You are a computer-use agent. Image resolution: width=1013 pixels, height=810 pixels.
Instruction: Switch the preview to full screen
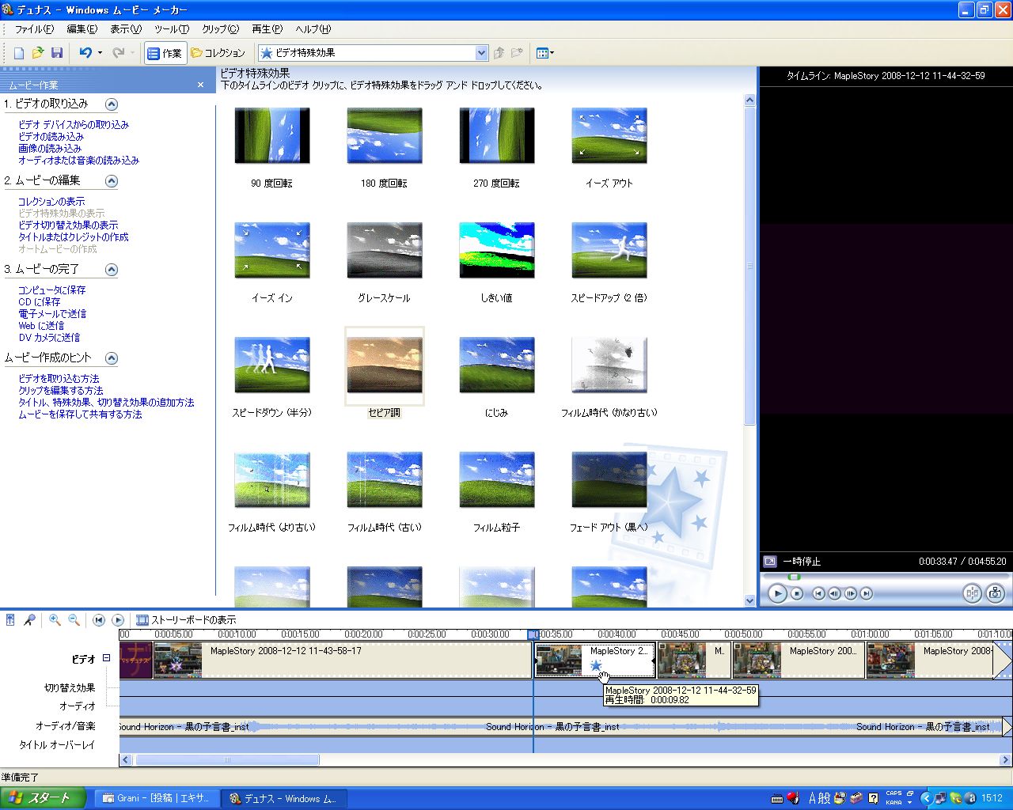[769, 562]
